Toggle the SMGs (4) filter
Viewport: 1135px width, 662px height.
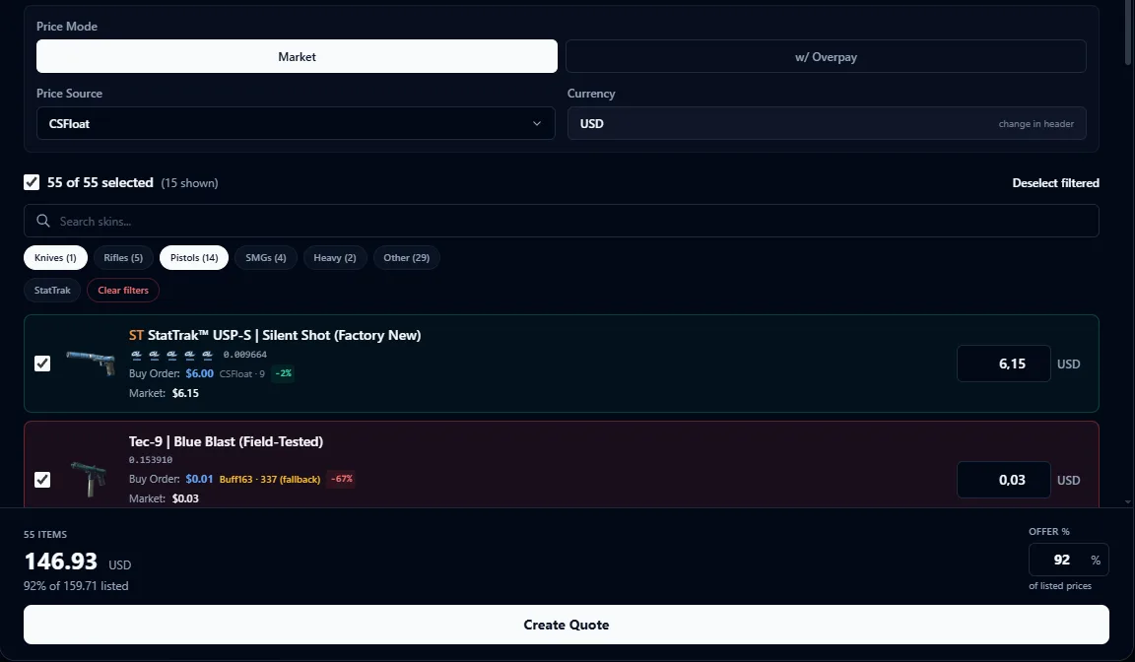point(266,257)
